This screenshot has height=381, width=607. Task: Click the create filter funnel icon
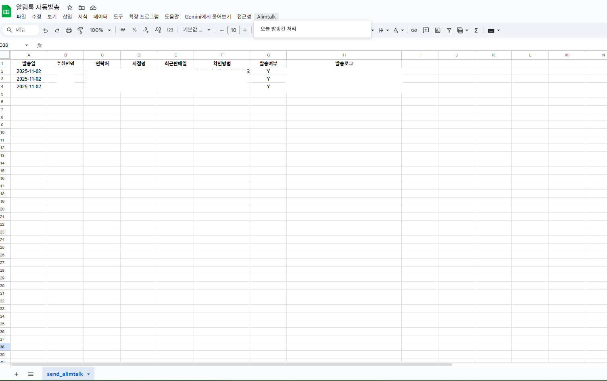pyautogui.click(x=449, y=30)
